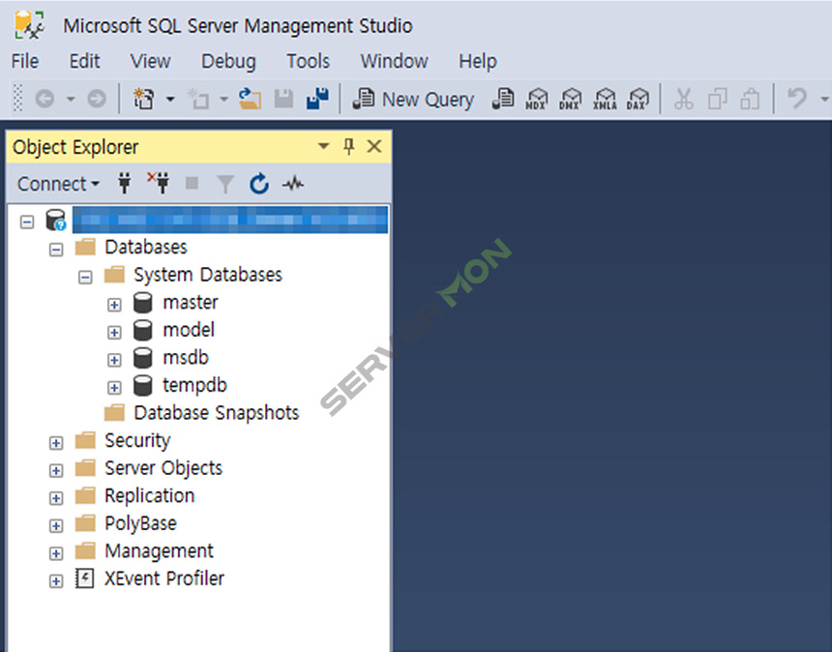Open the Connect dropdown in Object Explorer
Screen dimensions: 832x652
(x=58, y=184)
